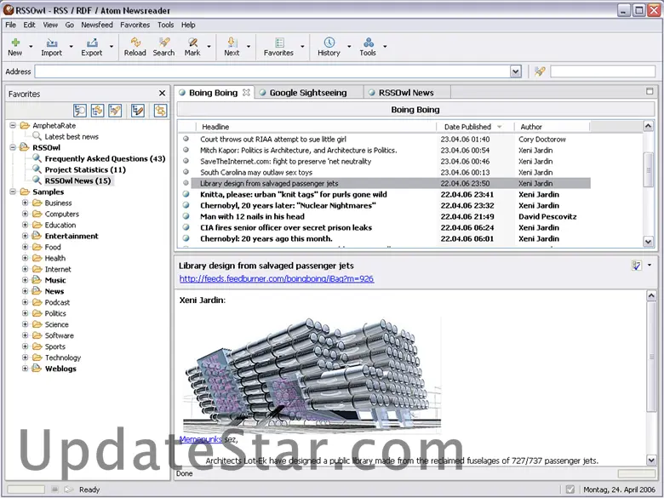Click the news list vertical scrollbar thumb

click(648, 169)
